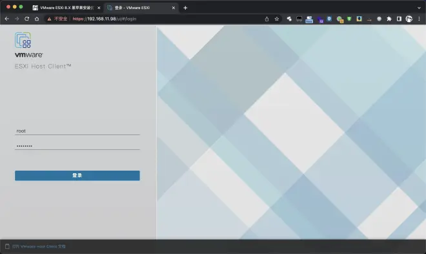Viewport: 426px width, 254px height.
Task: Select the 登录 - VMware ESXi tab
Action: tap(141, 8)
